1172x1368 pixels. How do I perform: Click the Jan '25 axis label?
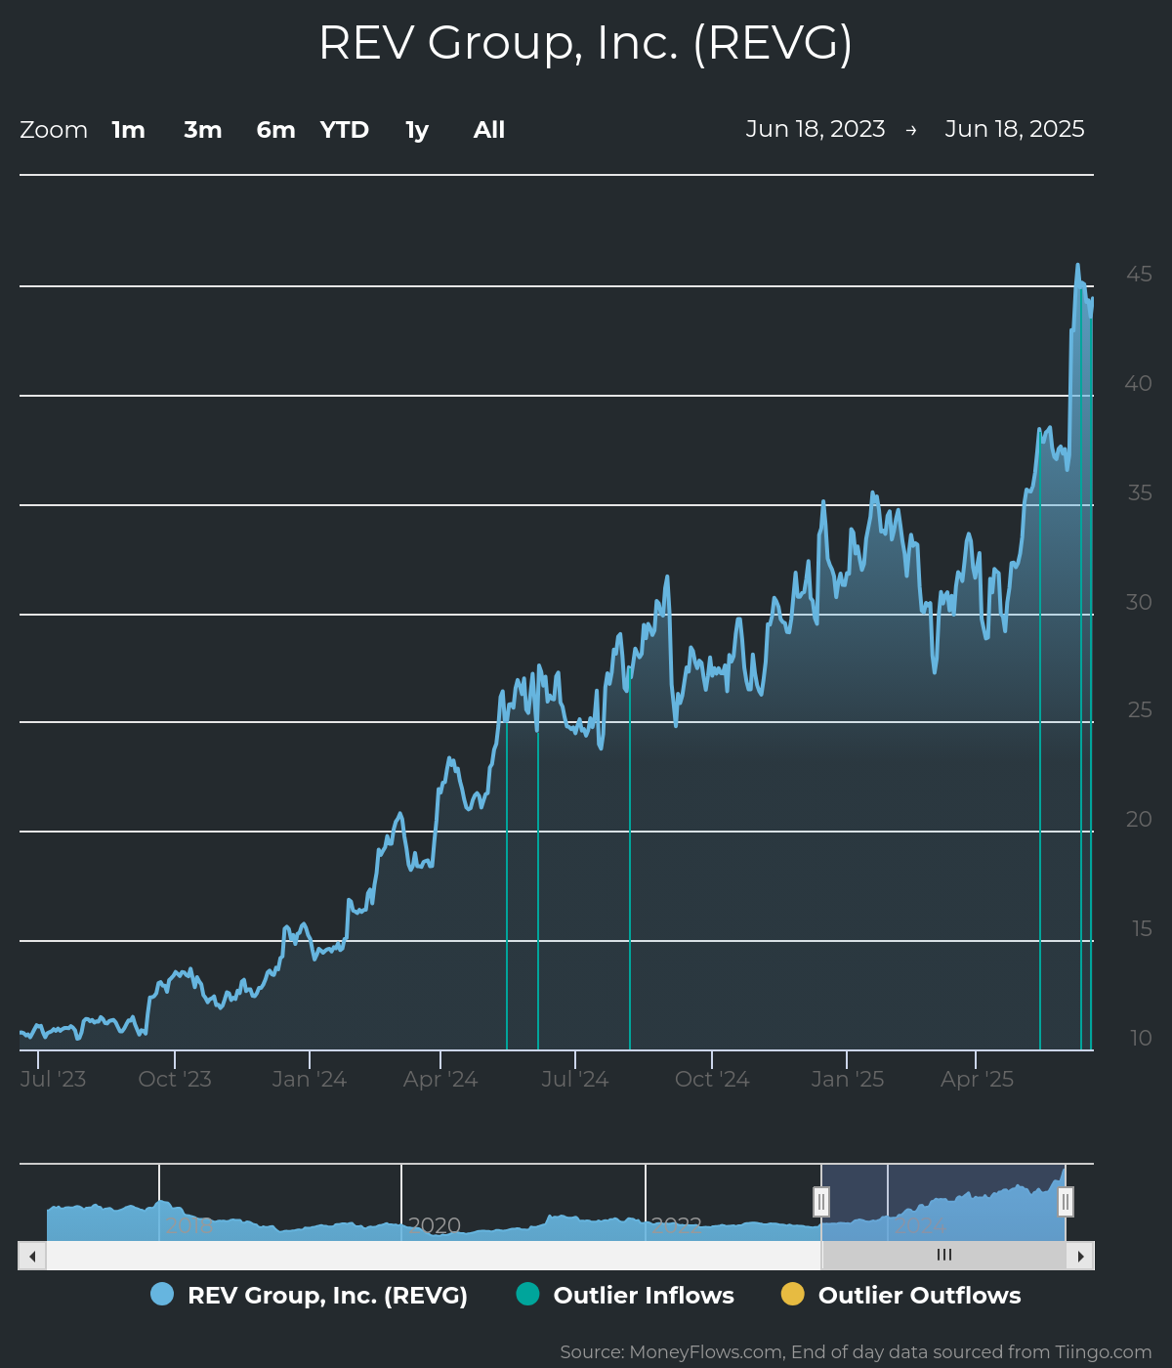848,1079
